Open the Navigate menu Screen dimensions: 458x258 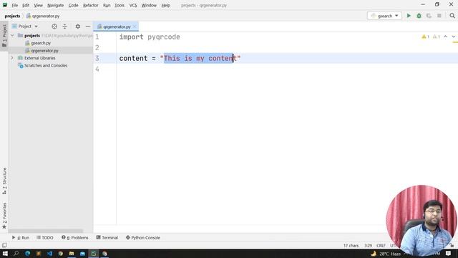[56, 5]
